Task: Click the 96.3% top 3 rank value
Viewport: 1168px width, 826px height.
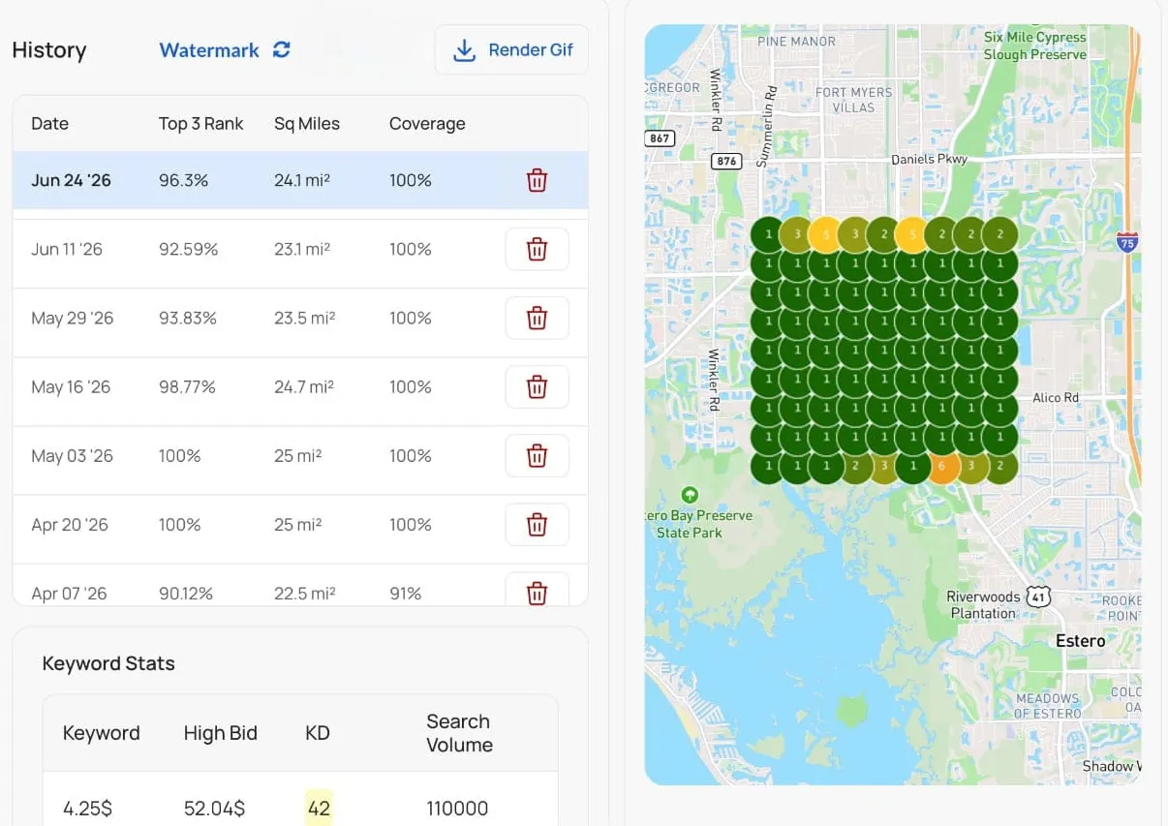Action: (x=184, y=180)
